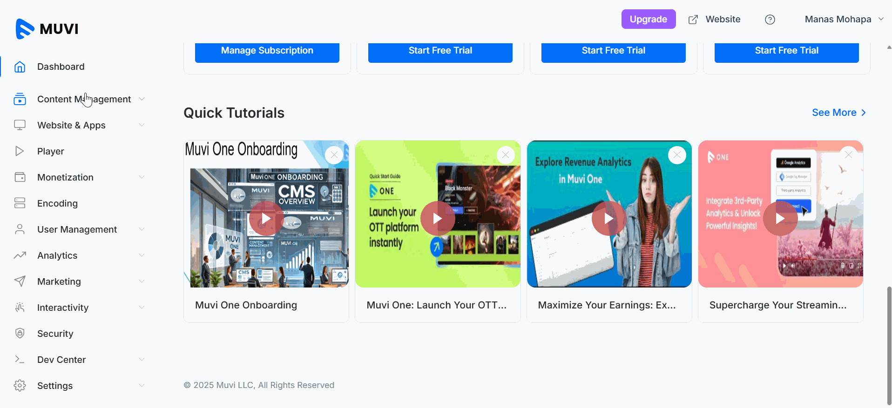892x408 pixels.
Task: Play the Launch your OTT platform video
Action: coord(437,218)
